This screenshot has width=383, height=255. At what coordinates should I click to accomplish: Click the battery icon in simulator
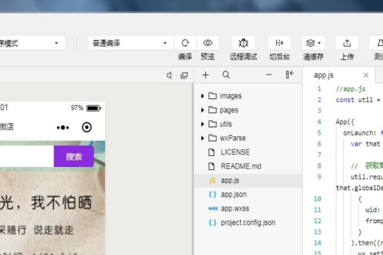(x=94, y=108)
